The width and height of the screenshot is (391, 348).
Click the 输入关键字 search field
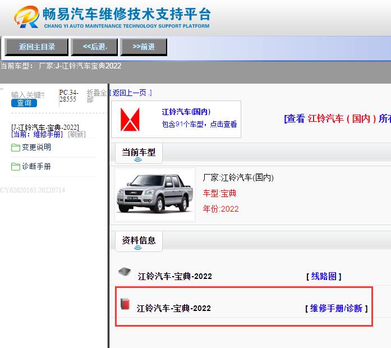tap(28, 95)
